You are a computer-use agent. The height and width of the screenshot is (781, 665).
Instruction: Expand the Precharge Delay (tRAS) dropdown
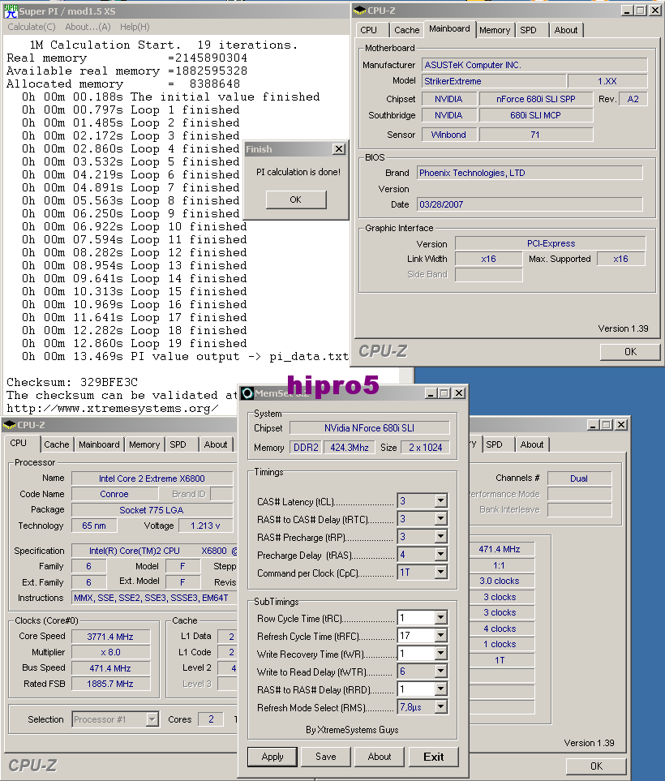tap(441, 555)
